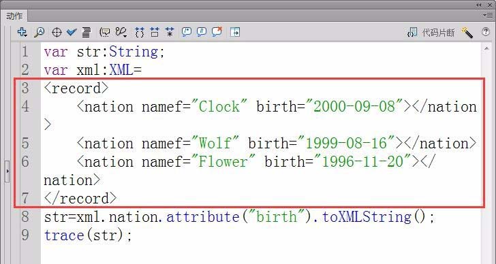Insert a target path with crosshair icon
Image resolution: width=496 pixels, height=264 pixels.
coord(57,32)
